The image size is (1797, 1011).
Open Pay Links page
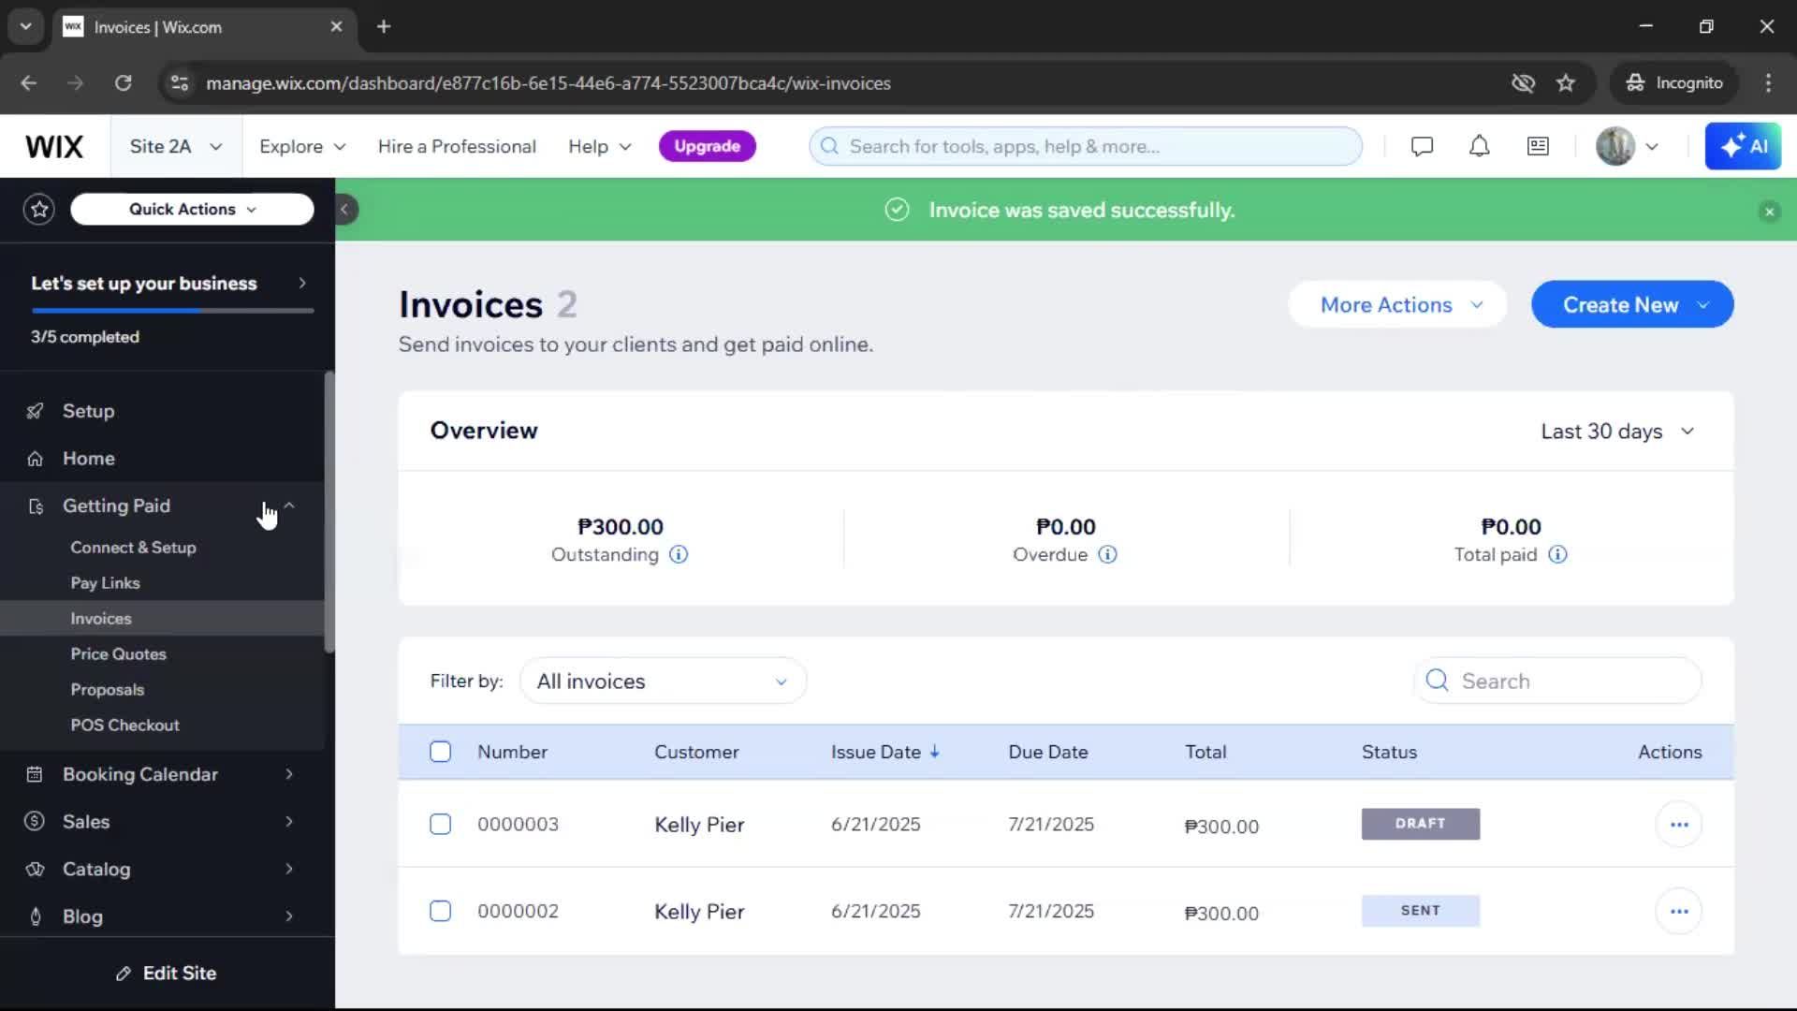pyautogui.click(x=105, y=583)
